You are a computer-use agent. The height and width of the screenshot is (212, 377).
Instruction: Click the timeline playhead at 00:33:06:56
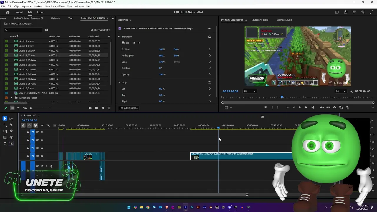[219, 128]
